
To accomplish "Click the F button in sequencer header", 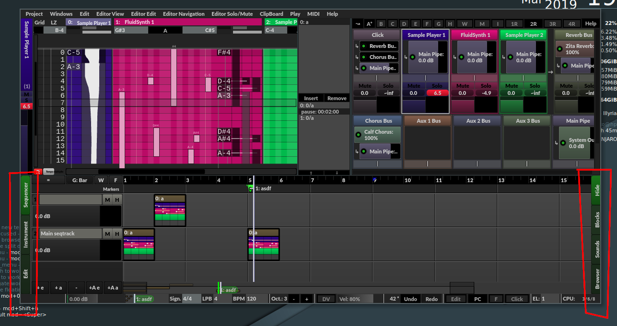I will [116, 180].
